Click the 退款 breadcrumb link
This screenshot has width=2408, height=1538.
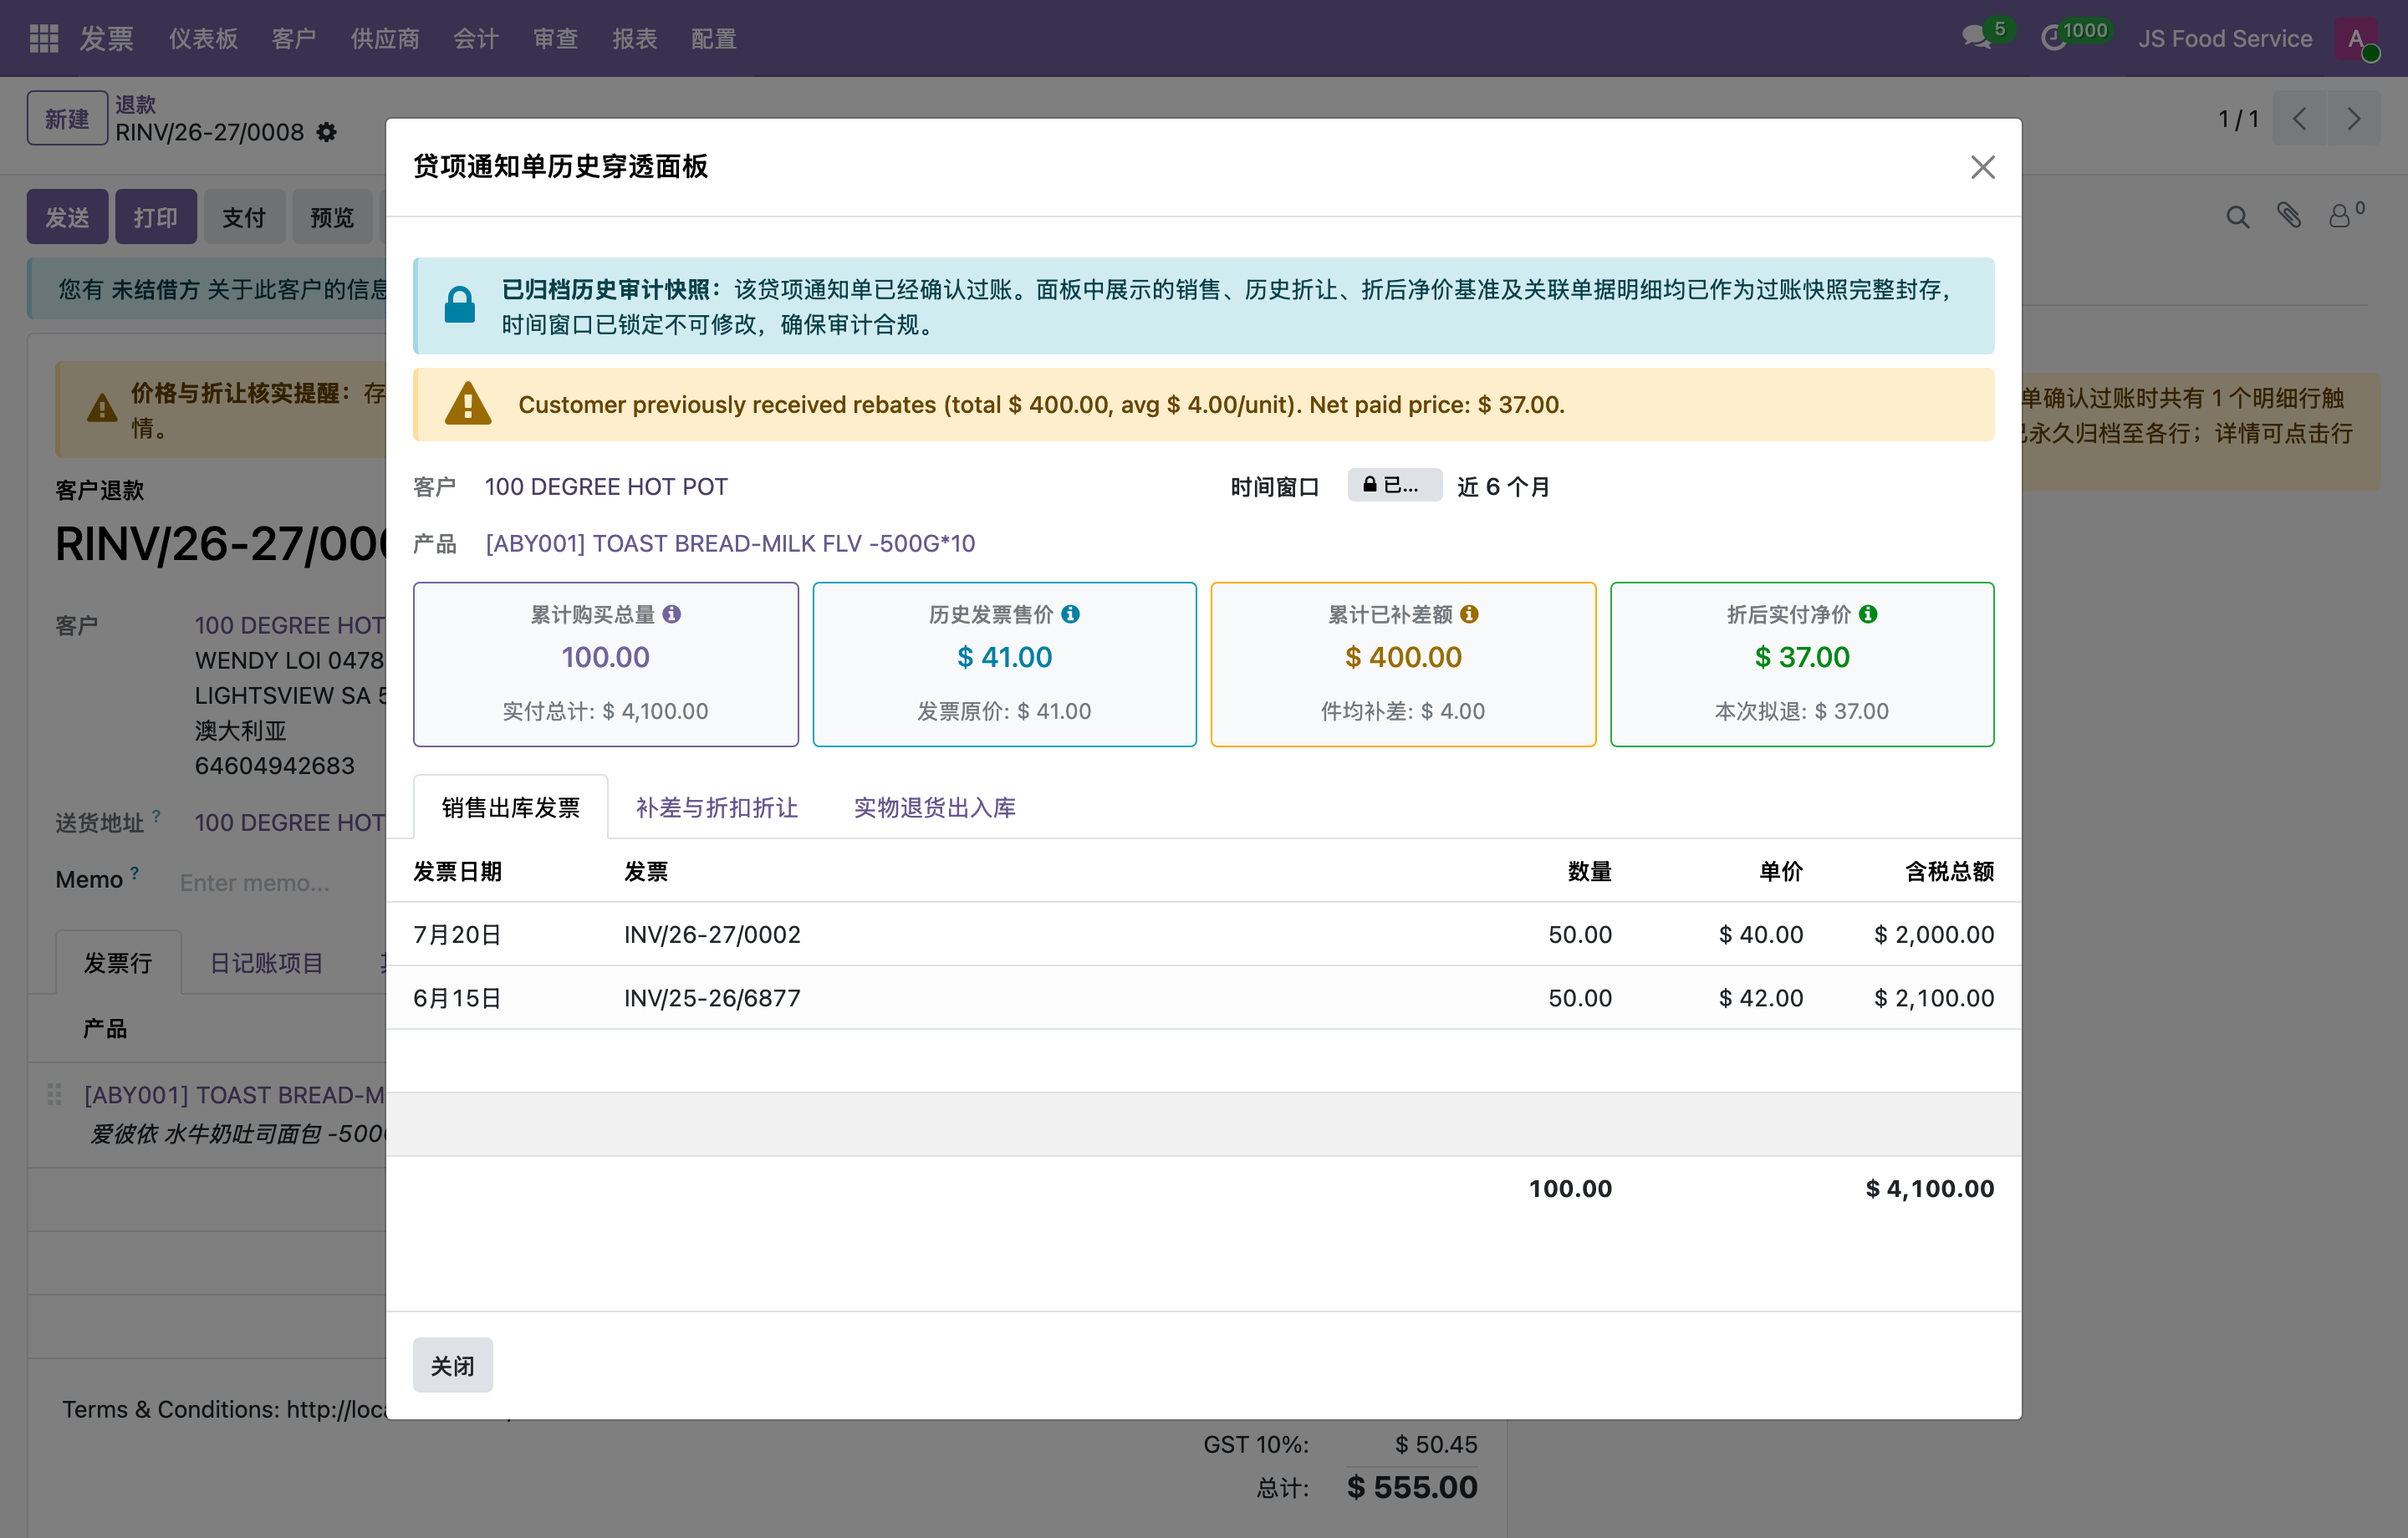136,104
